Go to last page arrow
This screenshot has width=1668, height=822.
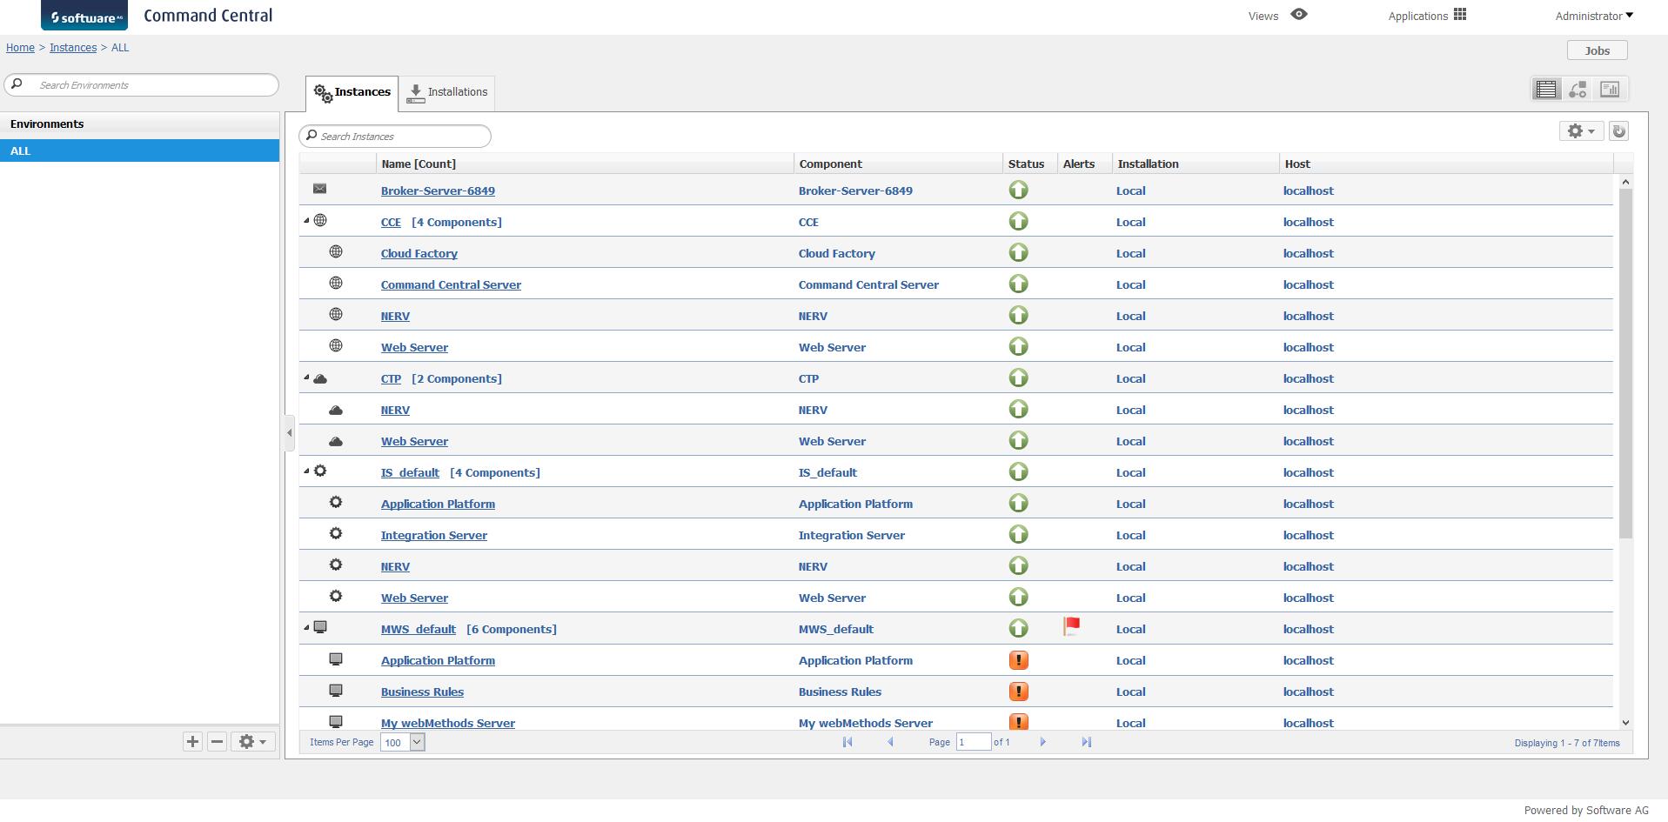[1086, 742]
